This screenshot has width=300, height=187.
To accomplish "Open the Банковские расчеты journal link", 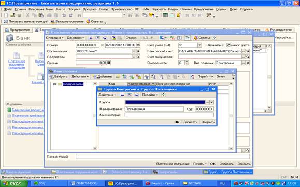I will 28,110.
